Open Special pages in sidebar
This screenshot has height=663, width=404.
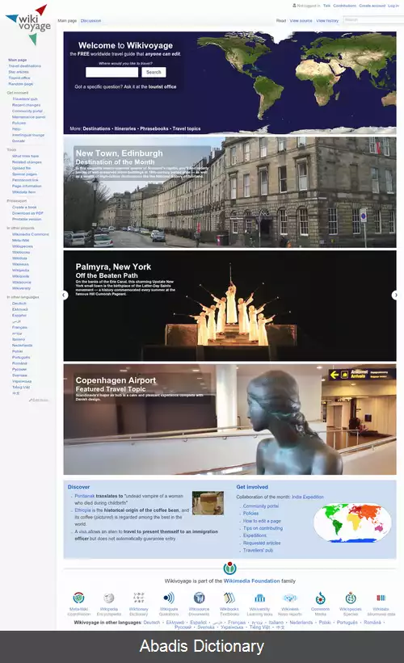[24, 174]
